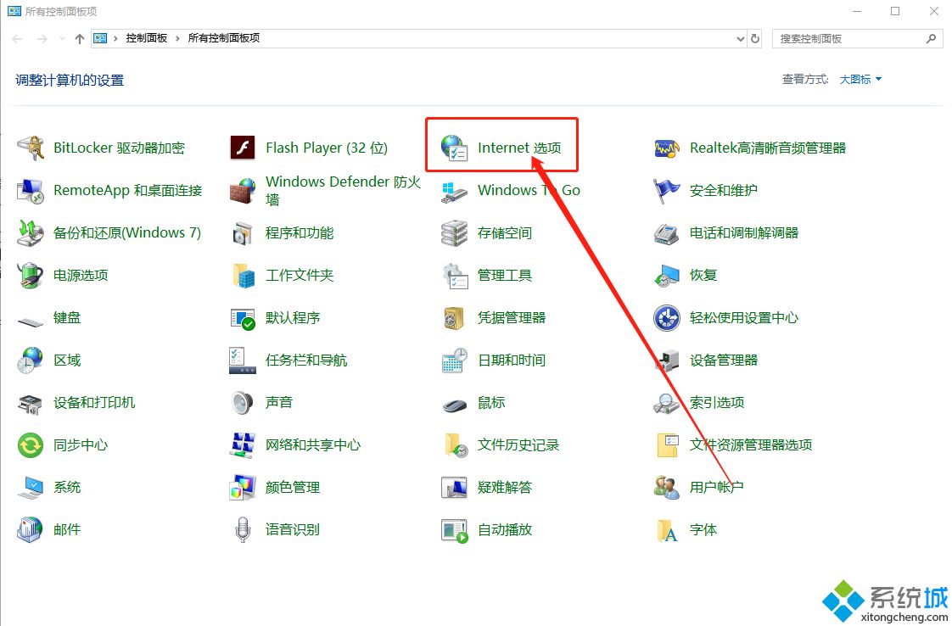Select the 所有控制面板项 breadcrumb
952x626 pixels.
[224, 38]
